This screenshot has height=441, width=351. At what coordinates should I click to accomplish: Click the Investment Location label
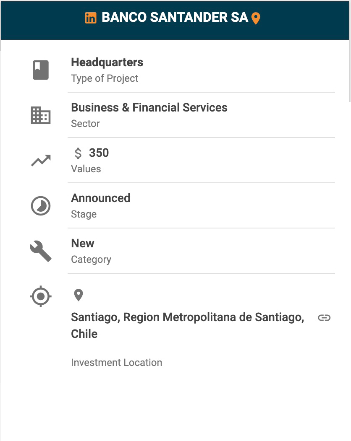[116, 363]
